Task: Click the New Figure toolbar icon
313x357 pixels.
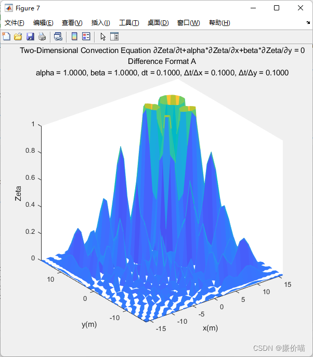Action: point(6,36)
